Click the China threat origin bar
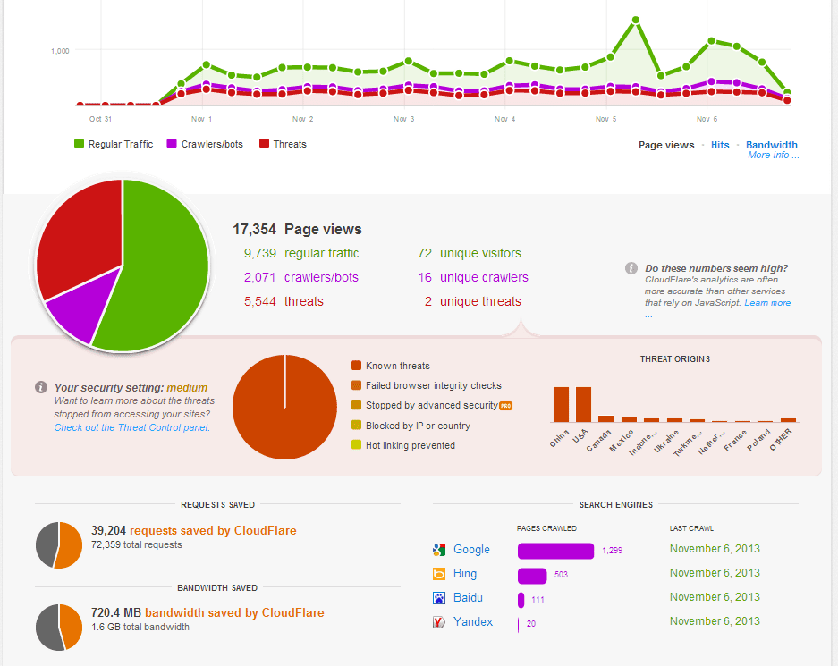The image size is (838, 666). (x=561, y=404)
